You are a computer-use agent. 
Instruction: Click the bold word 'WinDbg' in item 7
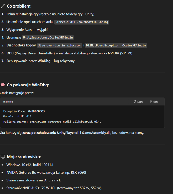pyautogui.click(x=44, y=61)
